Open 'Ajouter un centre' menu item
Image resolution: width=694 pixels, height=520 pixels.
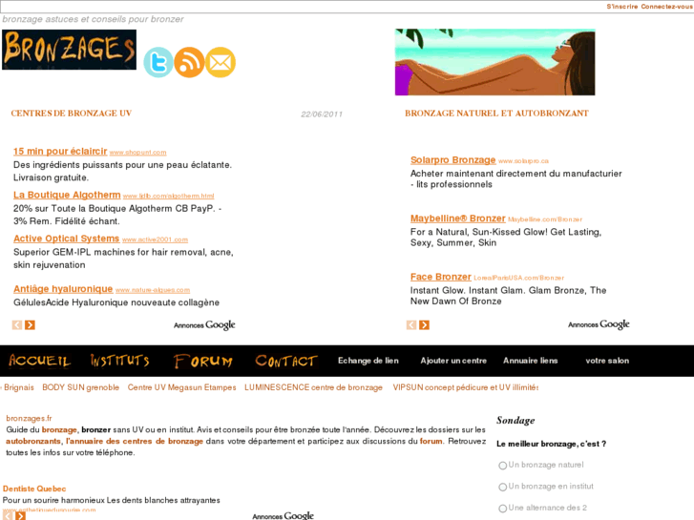tap(453, 361)
